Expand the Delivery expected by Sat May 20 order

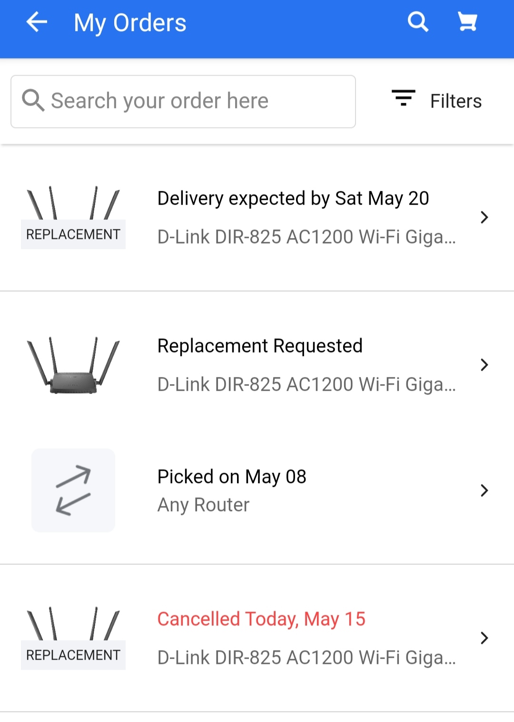tap(484, 218)
